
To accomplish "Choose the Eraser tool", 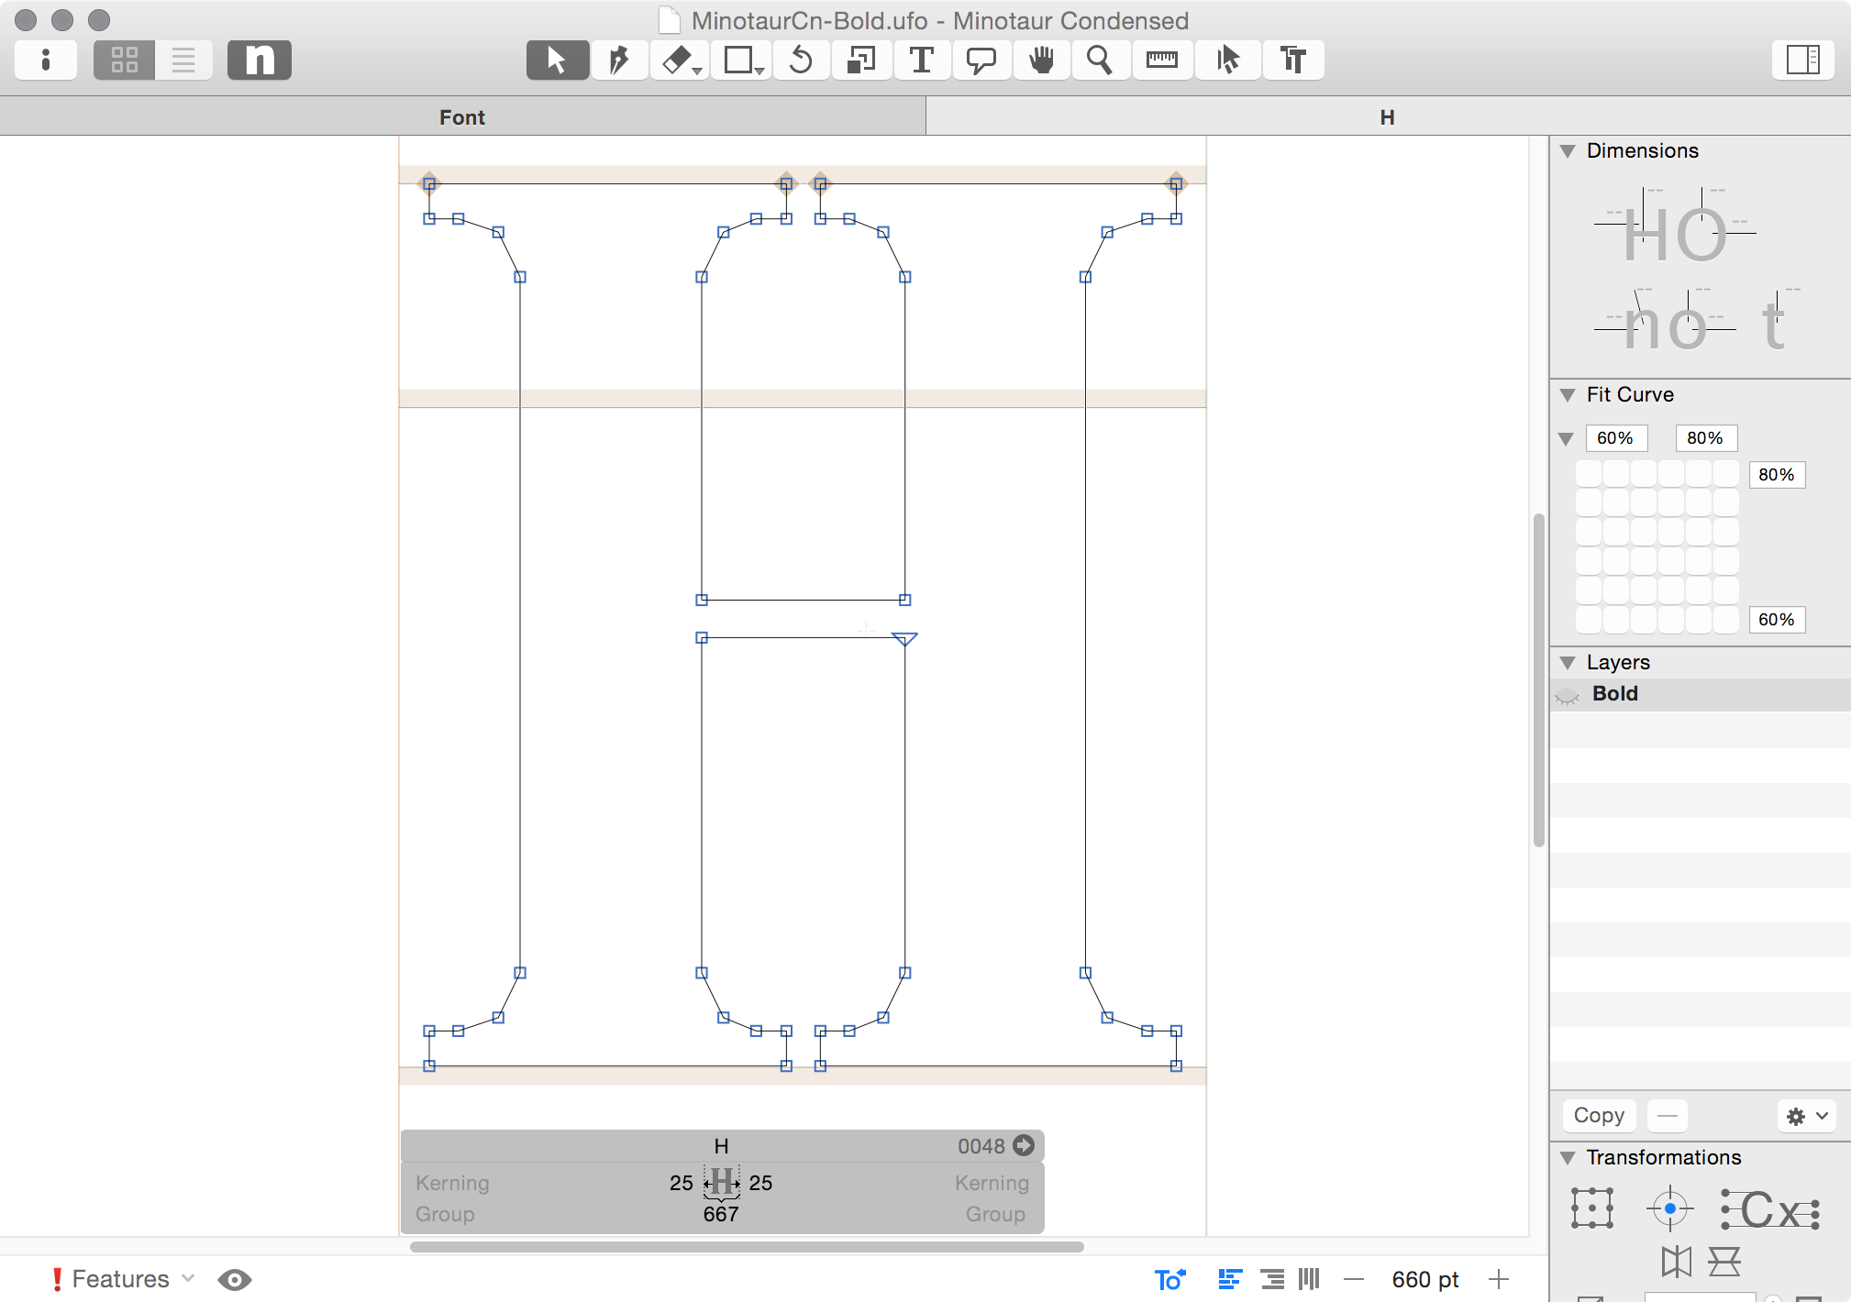I will tap(675, 61).
